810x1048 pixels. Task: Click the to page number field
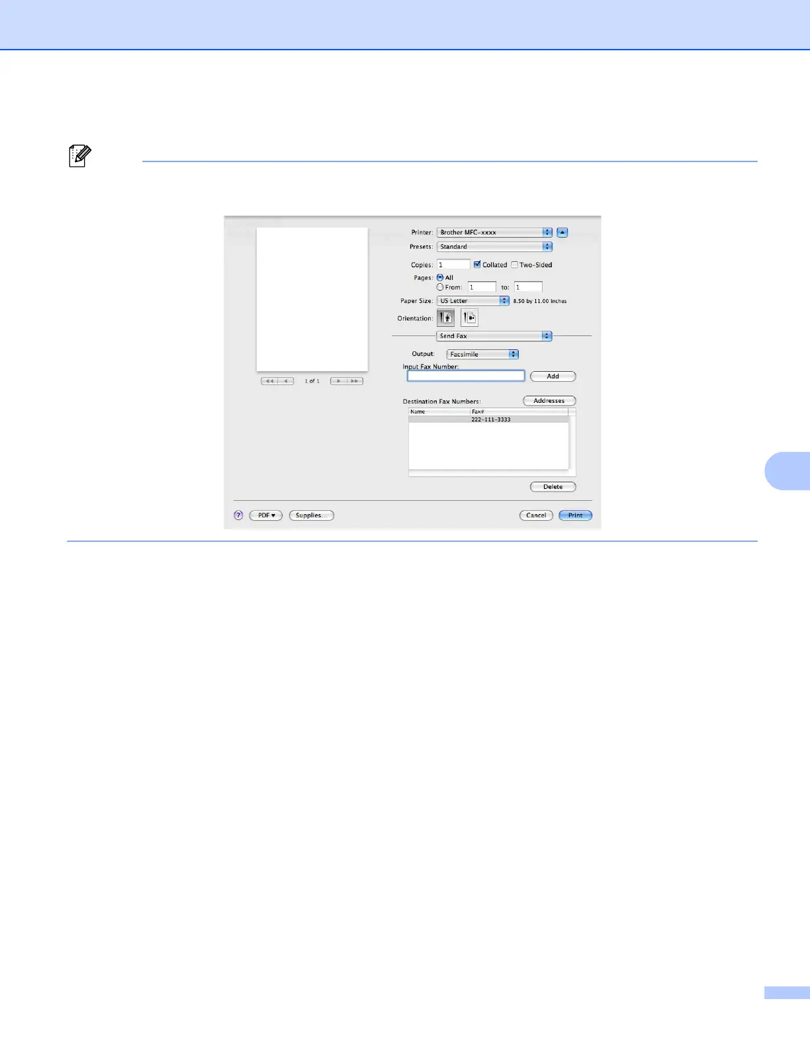[528, 287]
